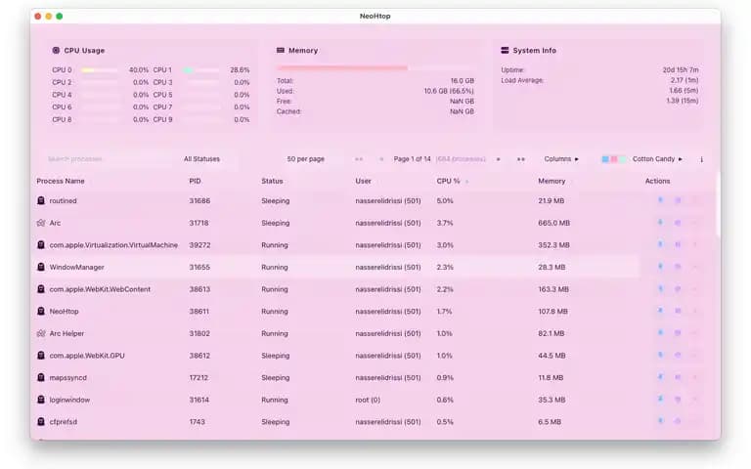The width and height of the screenshot is (751, 469).
Task: Show info for Arc process
Action: 678,223
